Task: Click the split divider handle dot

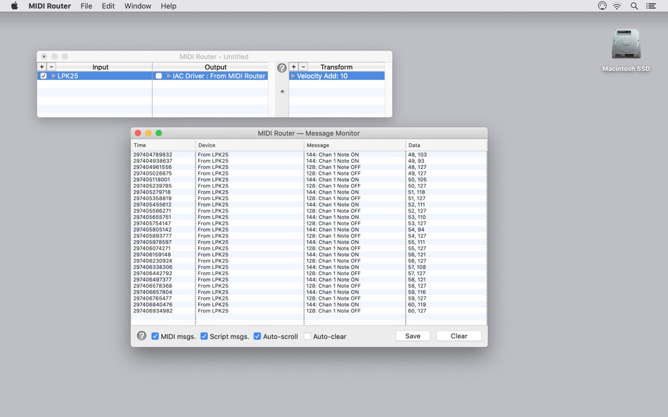Action: click(x=282, y=91)
